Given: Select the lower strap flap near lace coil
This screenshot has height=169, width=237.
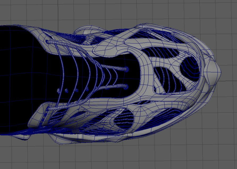Looking at the screenshot, I should [40, 117].
